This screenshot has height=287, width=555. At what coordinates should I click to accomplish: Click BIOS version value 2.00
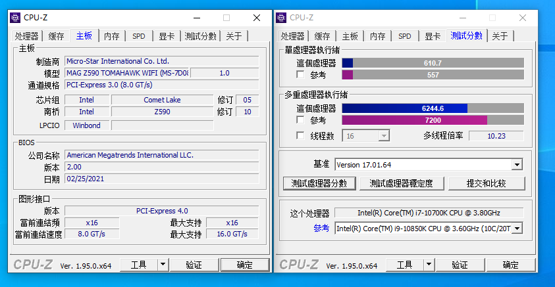coord(162,167)
